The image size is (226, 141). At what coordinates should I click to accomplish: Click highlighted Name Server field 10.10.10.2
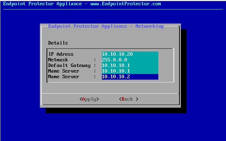coord(130,76)
